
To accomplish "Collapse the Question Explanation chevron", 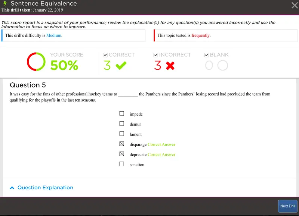I will coord(12,188).
